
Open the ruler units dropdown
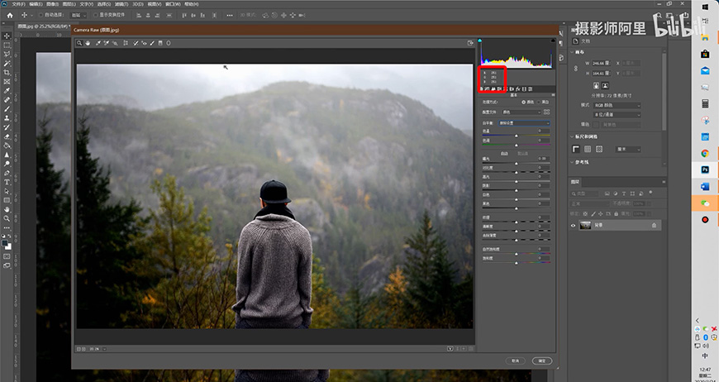click(628, 149)
